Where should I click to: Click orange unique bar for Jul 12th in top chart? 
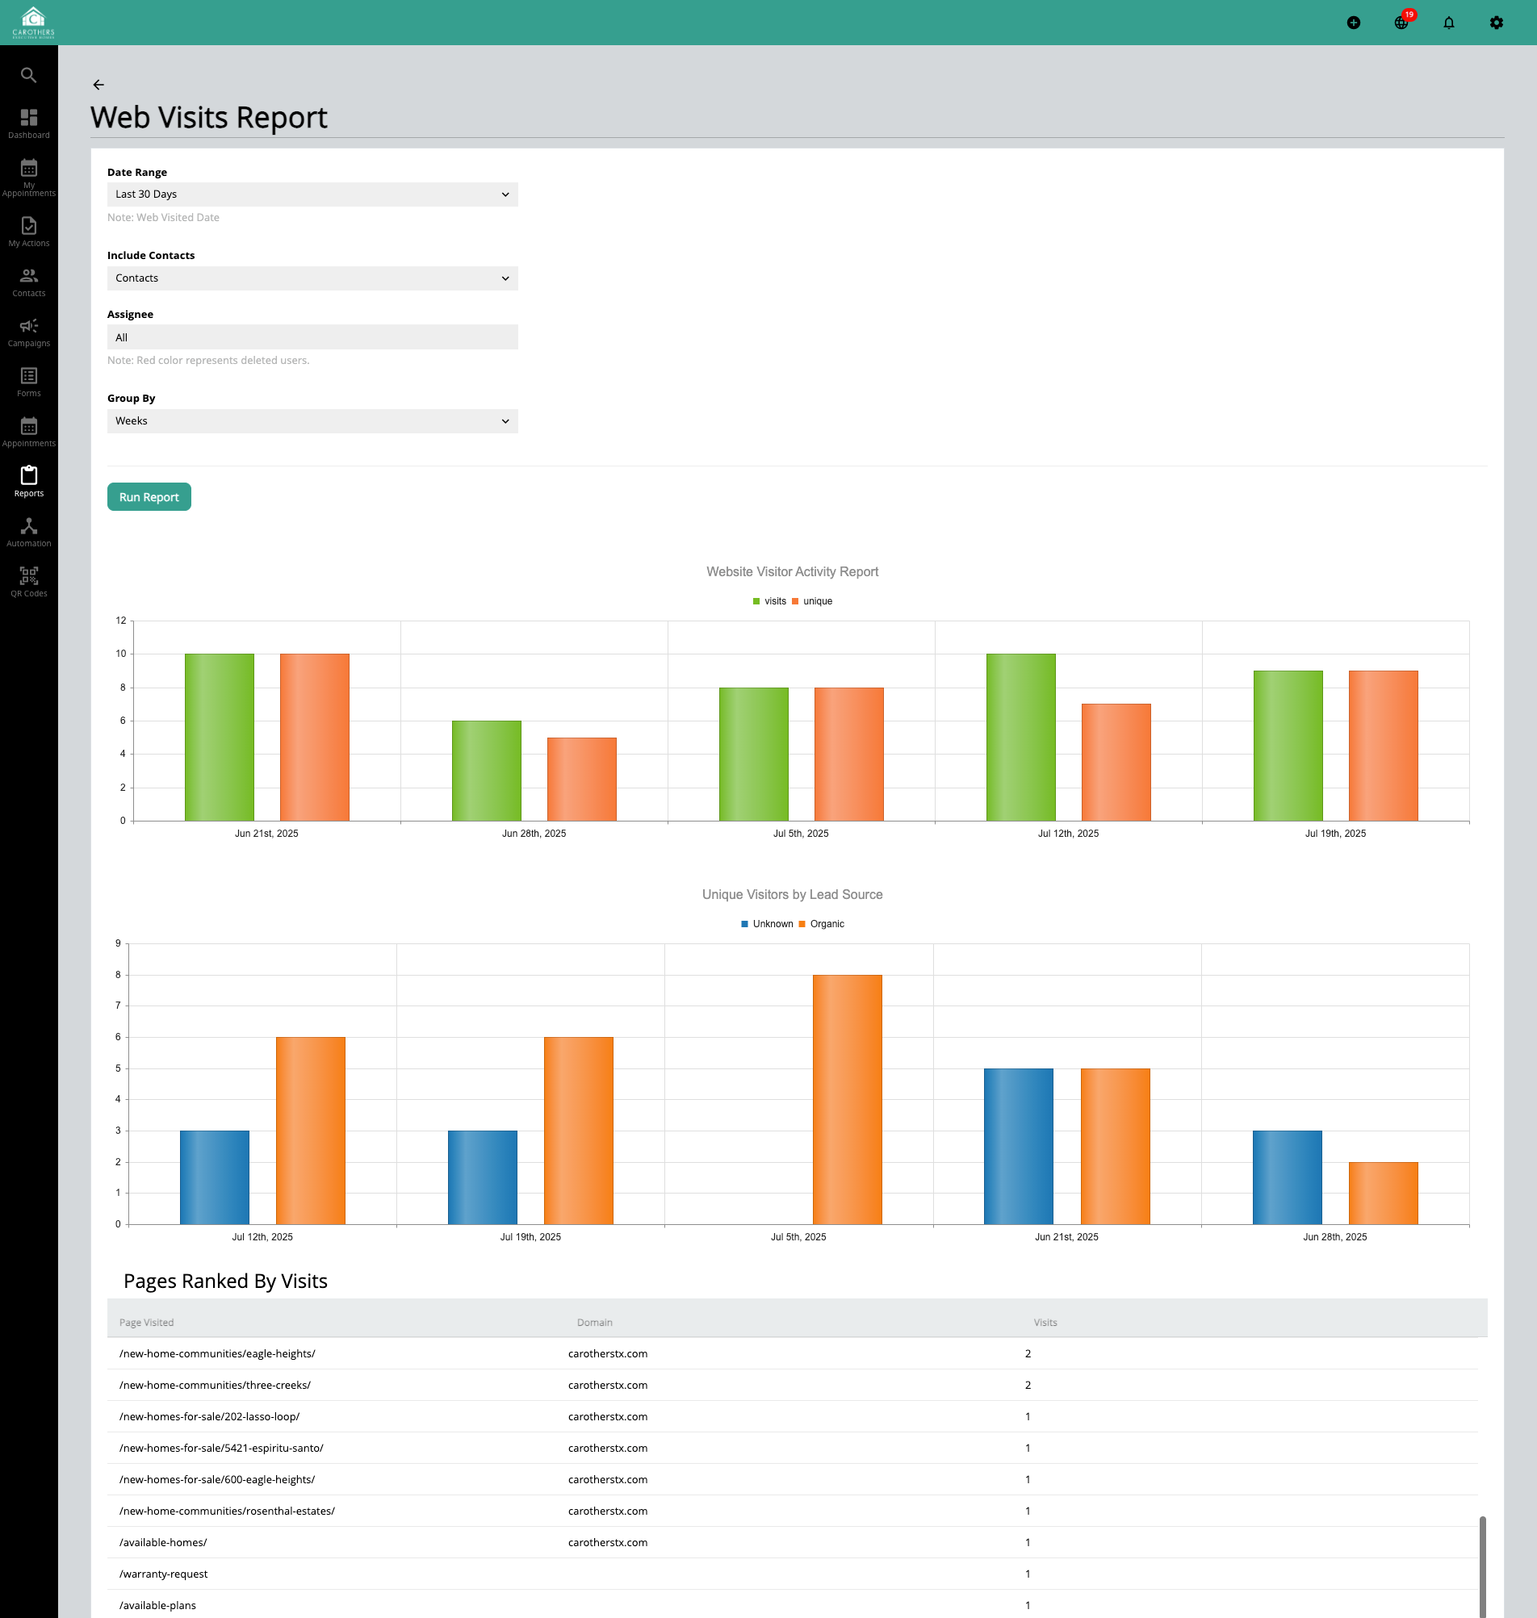tap(1116, 763)
